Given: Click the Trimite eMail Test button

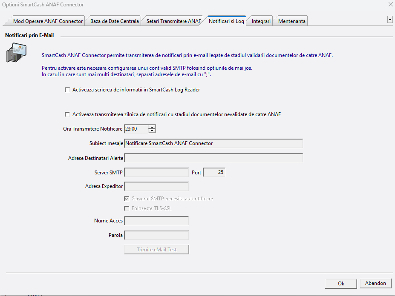Looking at the screenshot, I should (156, 250).
